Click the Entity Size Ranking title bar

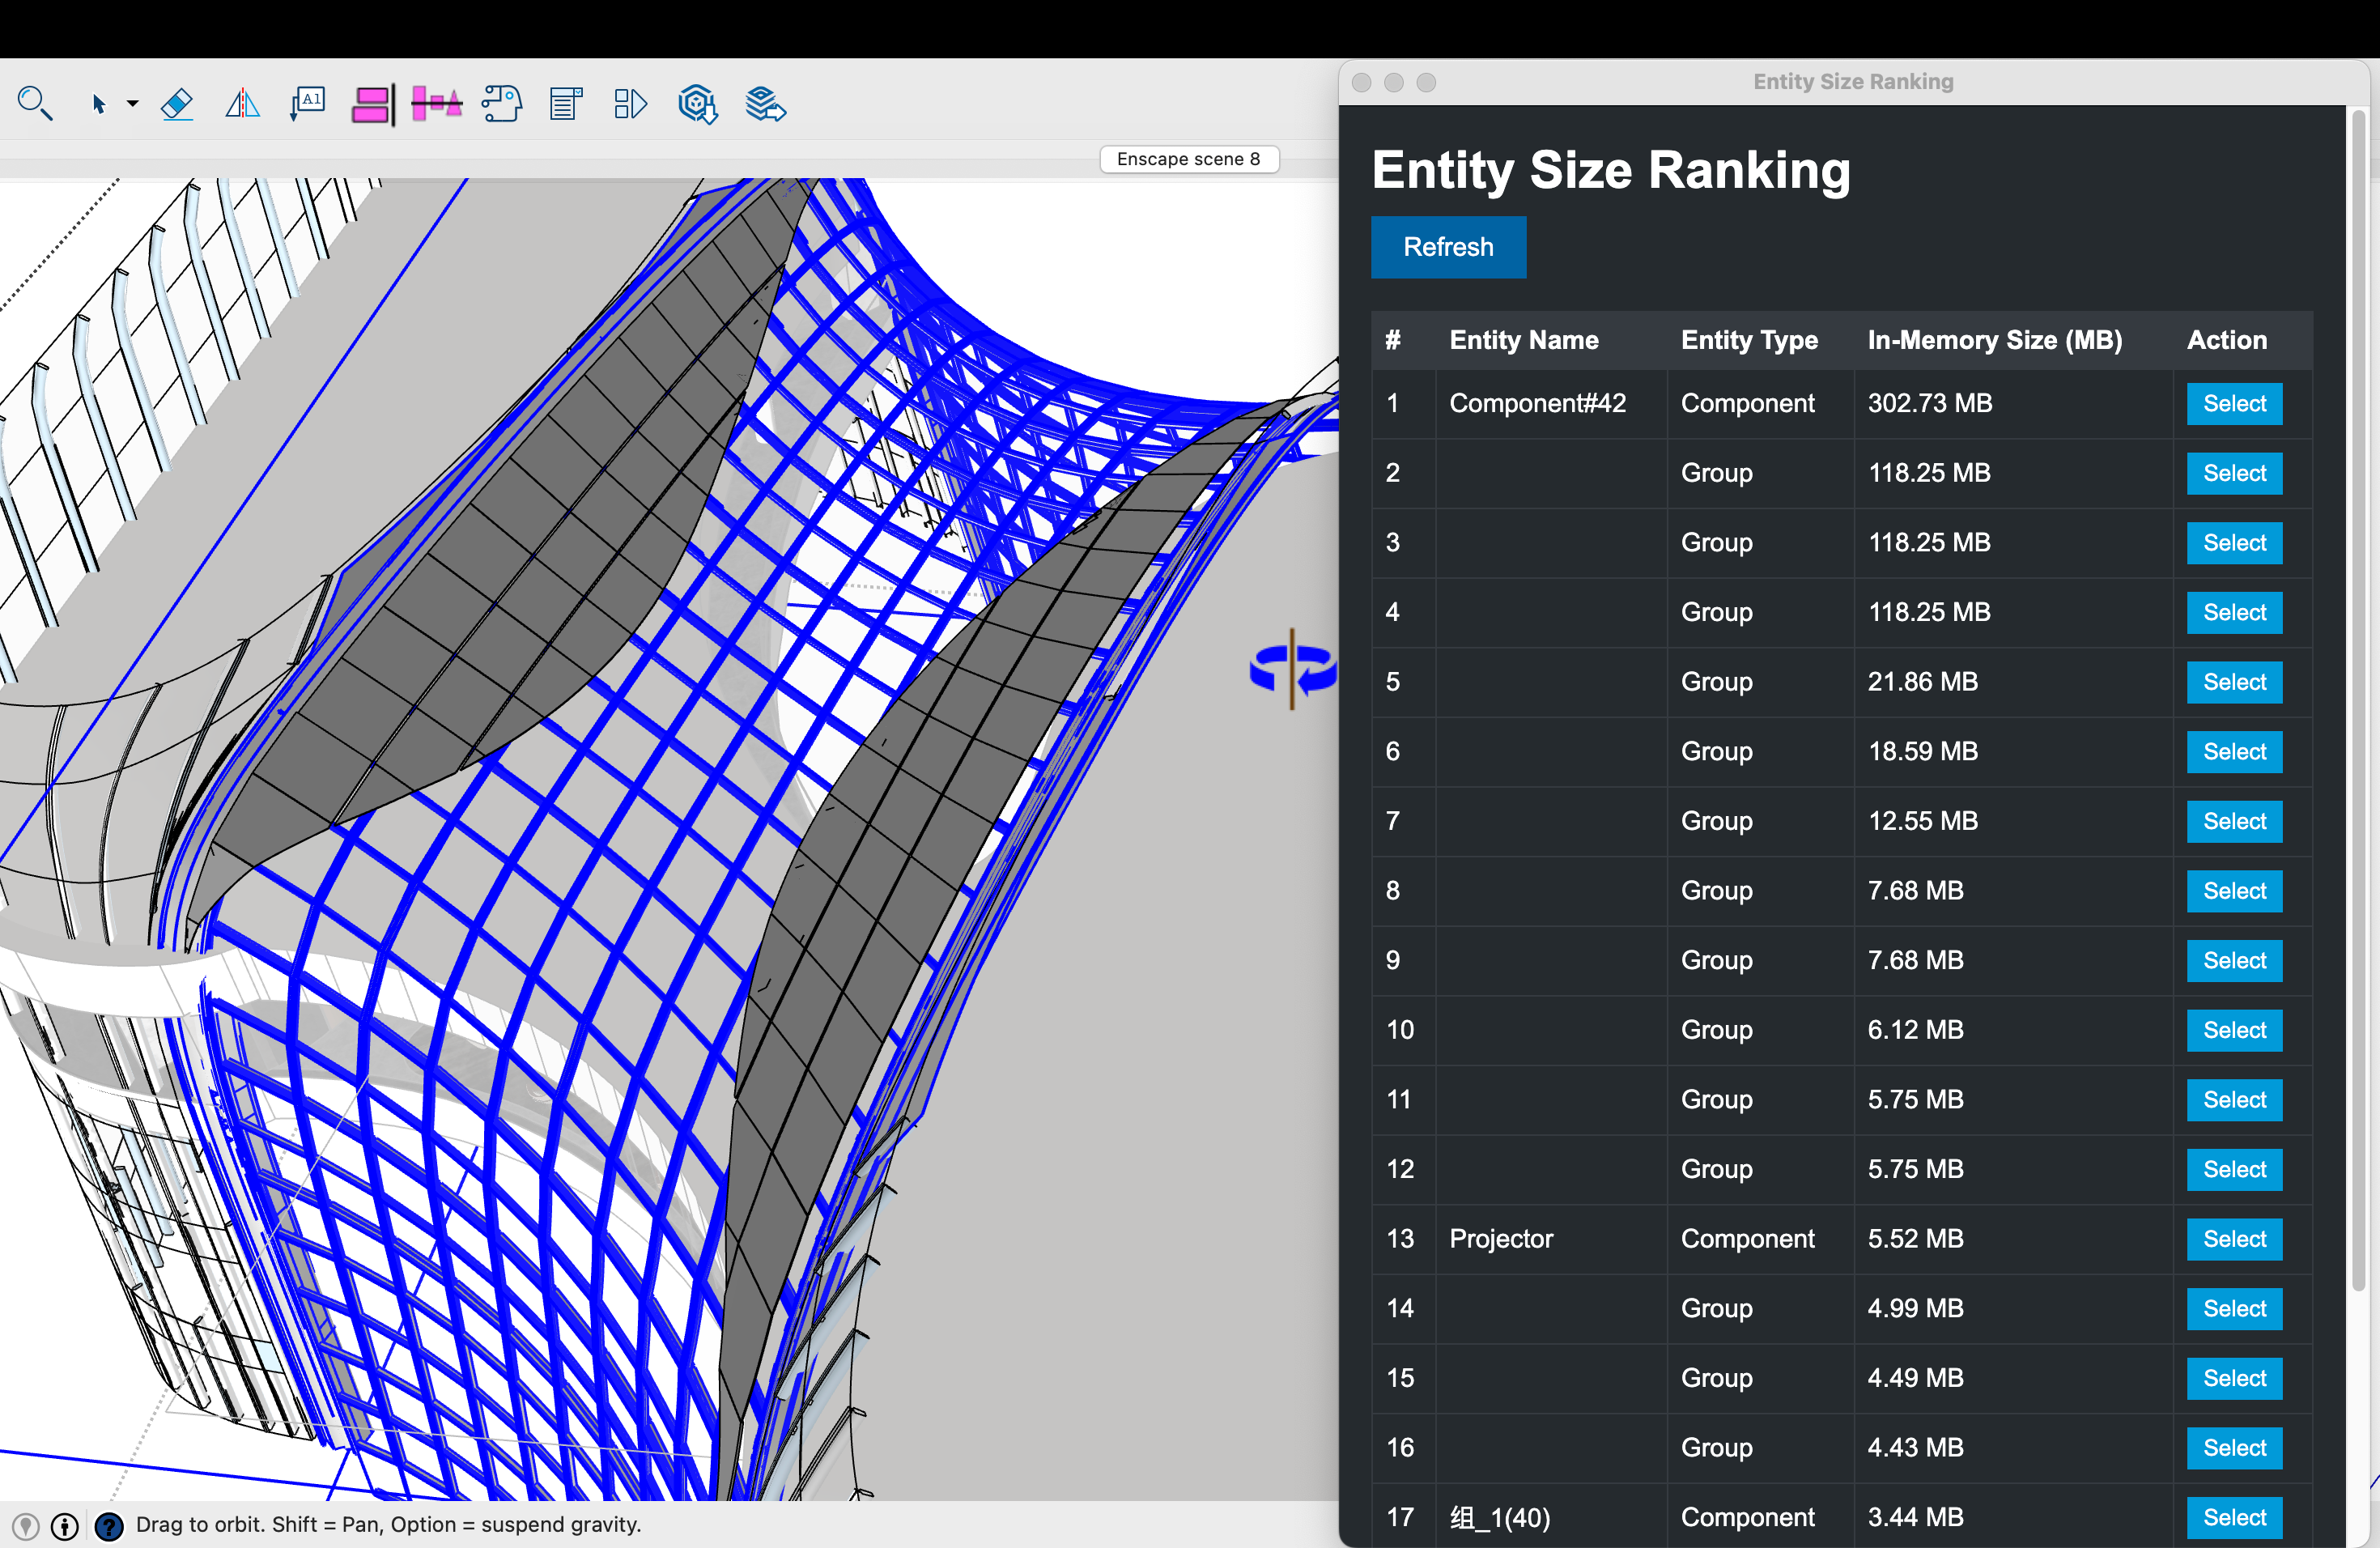[1853, 82]
